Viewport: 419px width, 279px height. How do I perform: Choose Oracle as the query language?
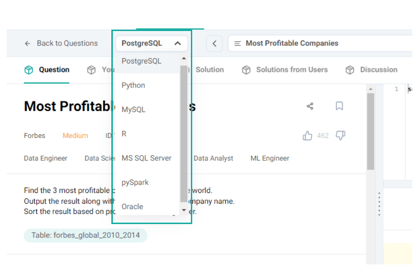pos(132,206)
